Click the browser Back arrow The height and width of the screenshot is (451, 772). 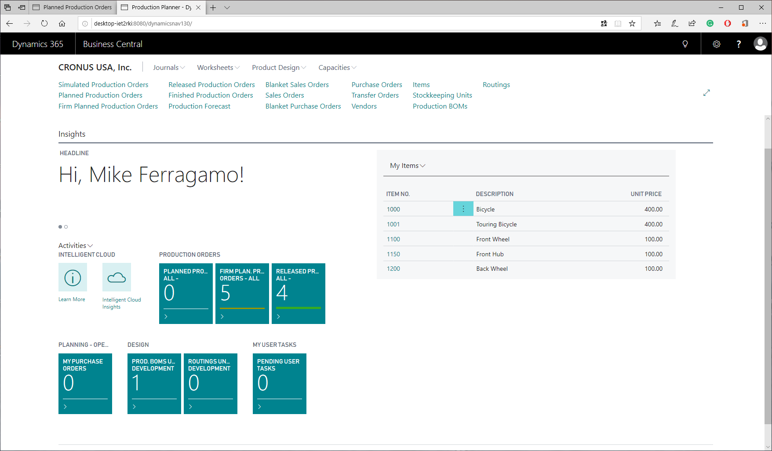pos(10,23)
